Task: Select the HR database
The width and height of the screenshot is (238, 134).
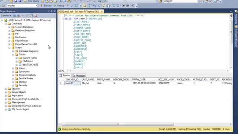Action: [17, 34]
